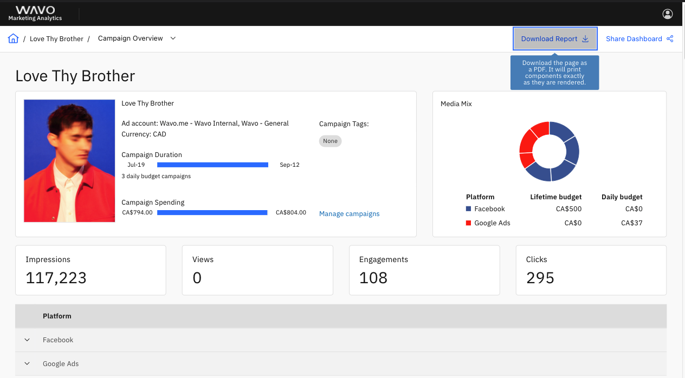This screenshot has width=685, height=378.
Task: Click the Ad account text line
Action: tap(205, 123)
